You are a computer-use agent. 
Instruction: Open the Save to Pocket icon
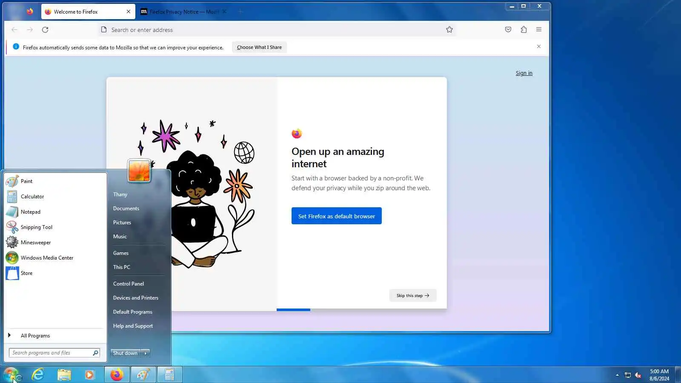click(508, 30)
